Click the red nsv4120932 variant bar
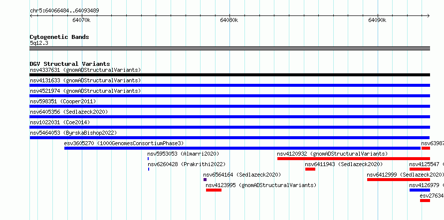 [353, 159]
